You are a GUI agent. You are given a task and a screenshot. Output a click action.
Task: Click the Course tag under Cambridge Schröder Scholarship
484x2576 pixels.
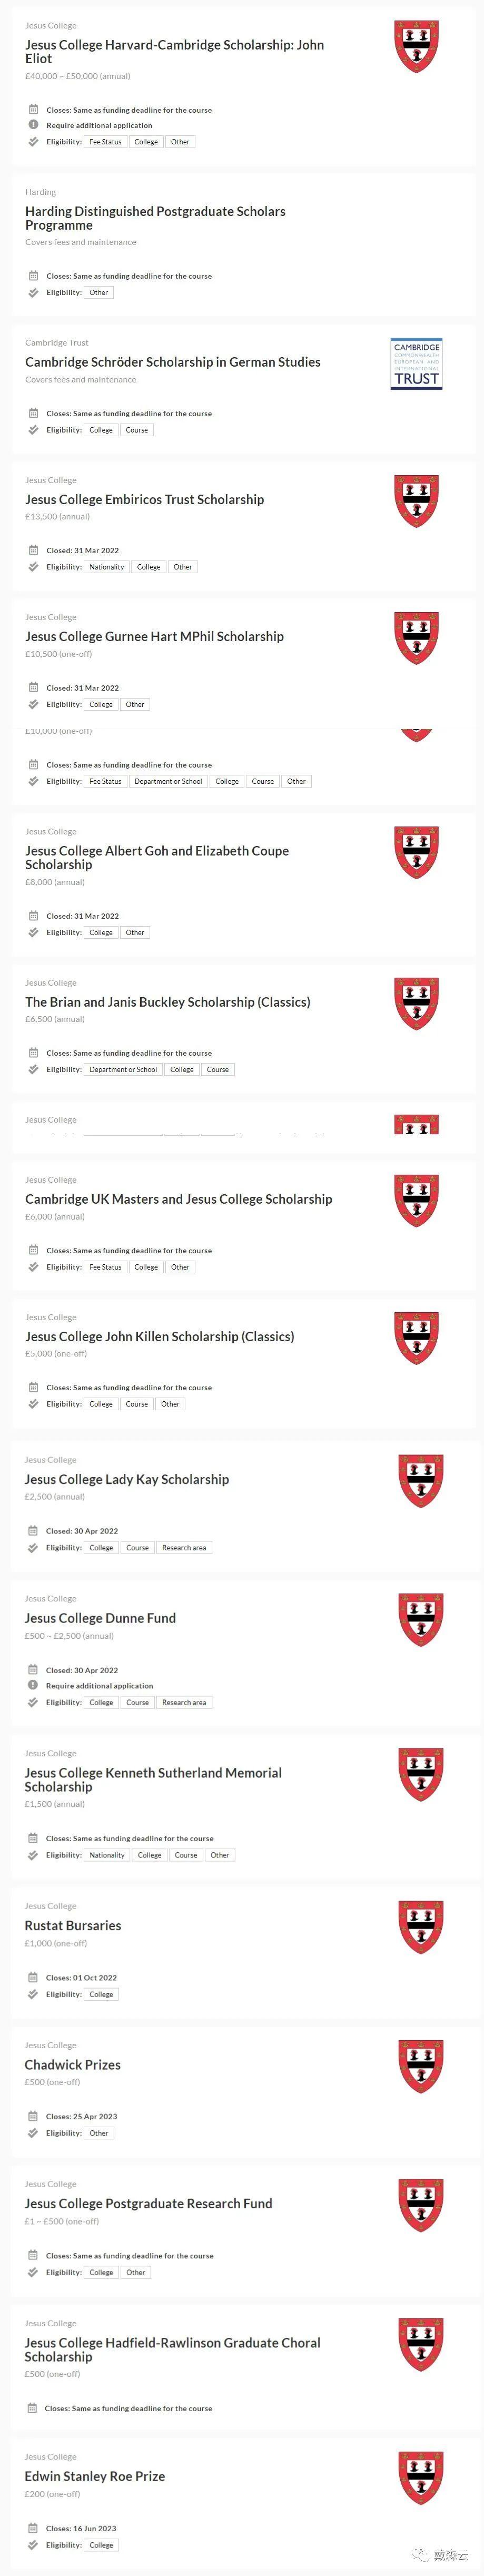click(x=137, y=430)
